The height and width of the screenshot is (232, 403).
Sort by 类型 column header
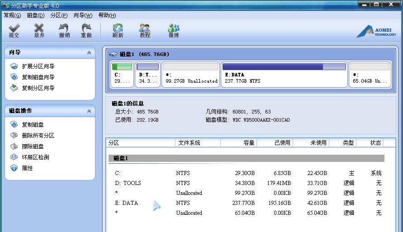(x=343, y=143)
